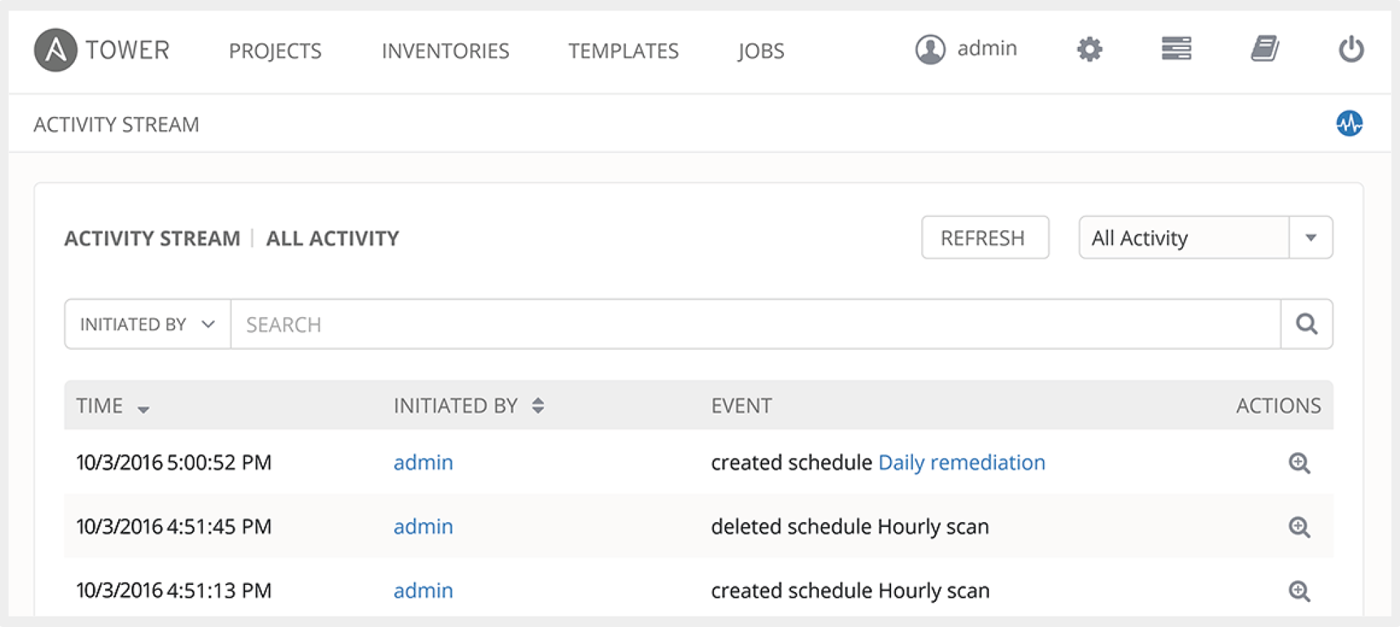Image resolution: width=1400 pixels, height=627 pixels.
Task: View details of Daily remediation event
Action: tap(1299, 463)
